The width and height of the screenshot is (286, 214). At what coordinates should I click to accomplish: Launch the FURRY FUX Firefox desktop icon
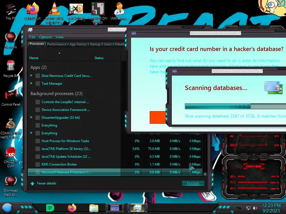(32, 11)
